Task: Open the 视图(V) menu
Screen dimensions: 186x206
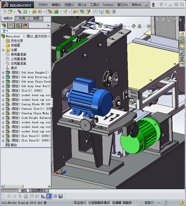Action: (69, 5)
